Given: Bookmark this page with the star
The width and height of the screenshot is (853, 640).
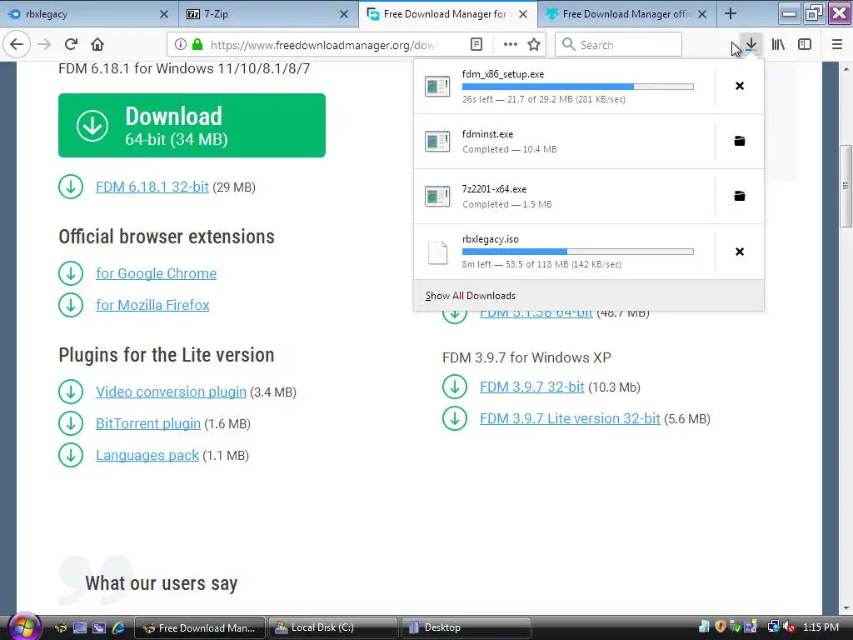Looking at the screenshot, I should [x=534, y=45].
